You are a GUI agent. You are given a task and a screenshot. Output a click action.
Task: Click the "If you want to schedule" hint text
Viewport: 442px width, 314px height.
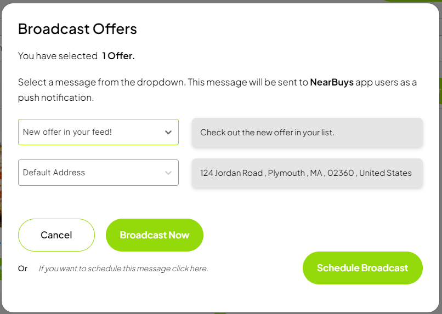123,269
